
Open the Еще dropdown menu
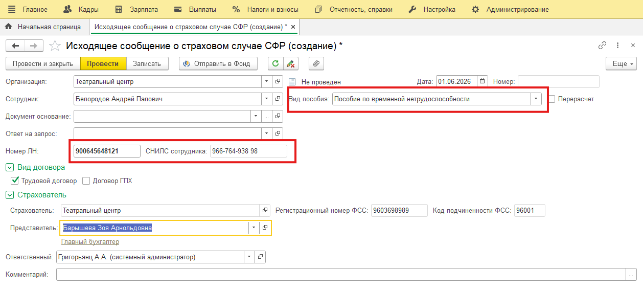pos(622,64)
